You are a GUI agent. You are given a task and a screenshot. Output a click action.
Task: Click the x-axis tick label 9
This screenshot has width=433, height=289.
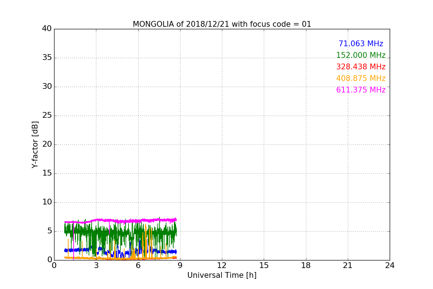point(180,266)
